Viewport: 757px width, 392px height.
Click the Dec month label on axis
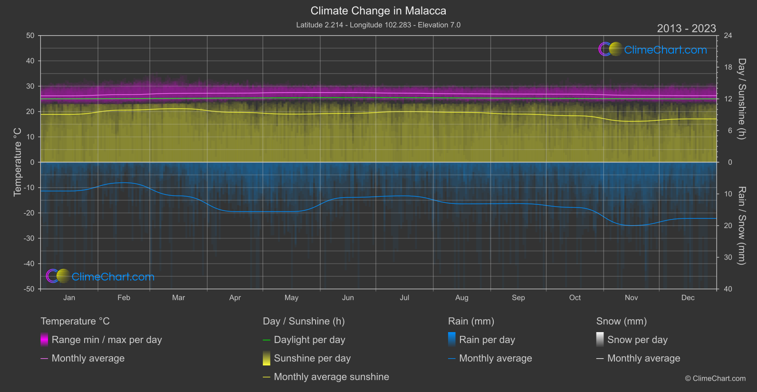point(688,297)
